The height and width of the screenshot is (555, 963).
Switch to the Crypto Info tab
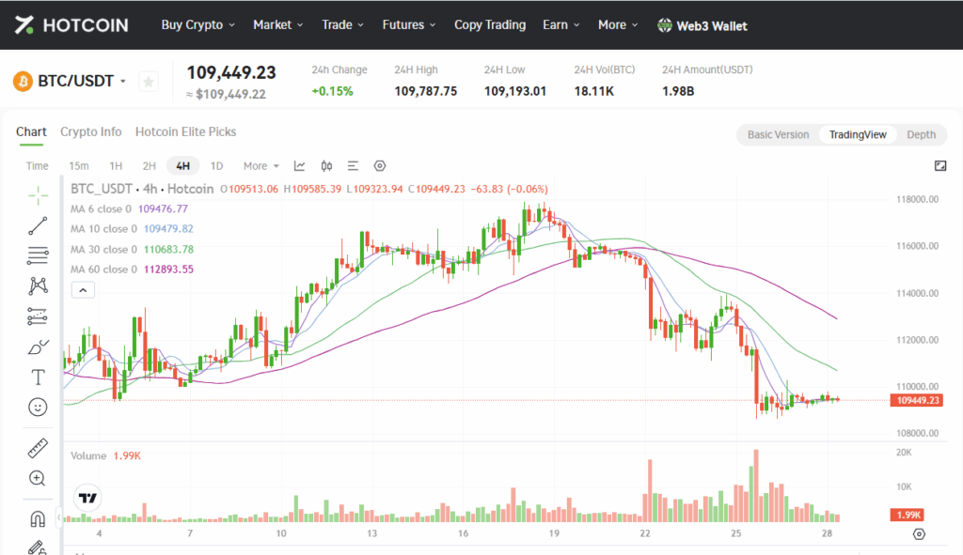[91, 132]
